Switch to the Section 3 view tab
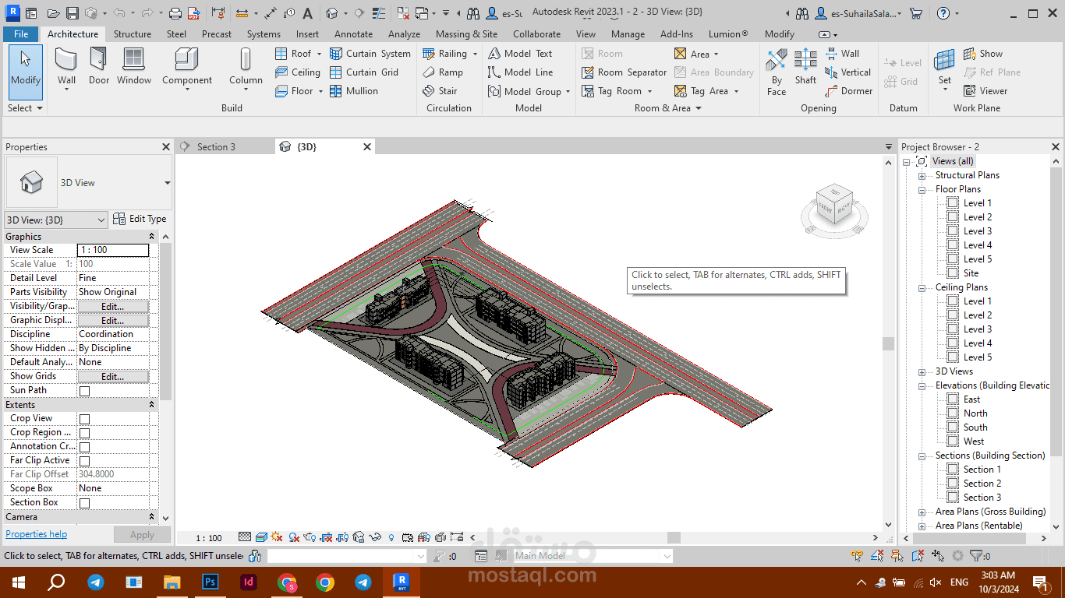The height and width of the screenshot is (598, 1065). tap(216, 146)
